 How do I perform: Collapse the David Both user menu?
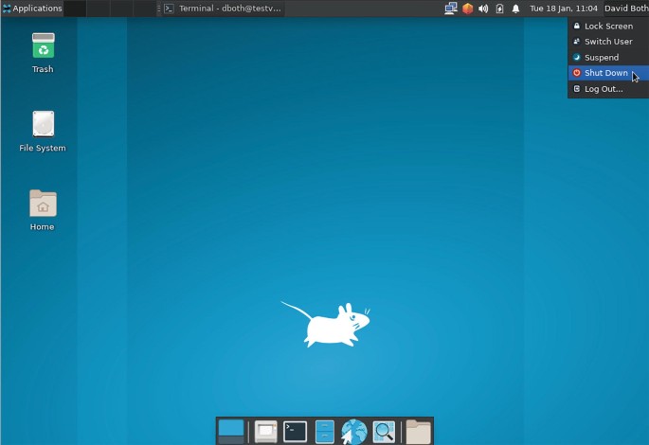pyautogui.click(x=624, y=9)
